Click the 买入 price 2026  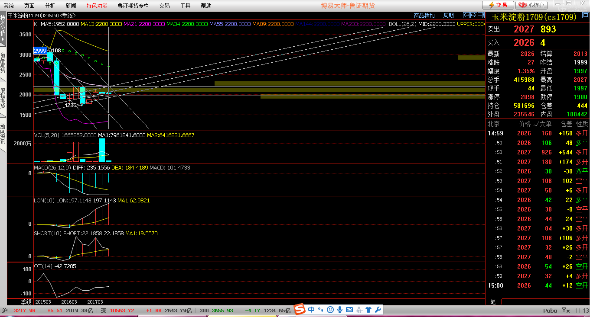(x=524, y=42)
